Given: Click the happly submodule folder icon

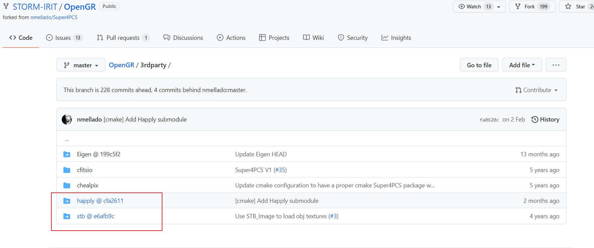Looking at the screenshot, I should (x=67, y=201).
